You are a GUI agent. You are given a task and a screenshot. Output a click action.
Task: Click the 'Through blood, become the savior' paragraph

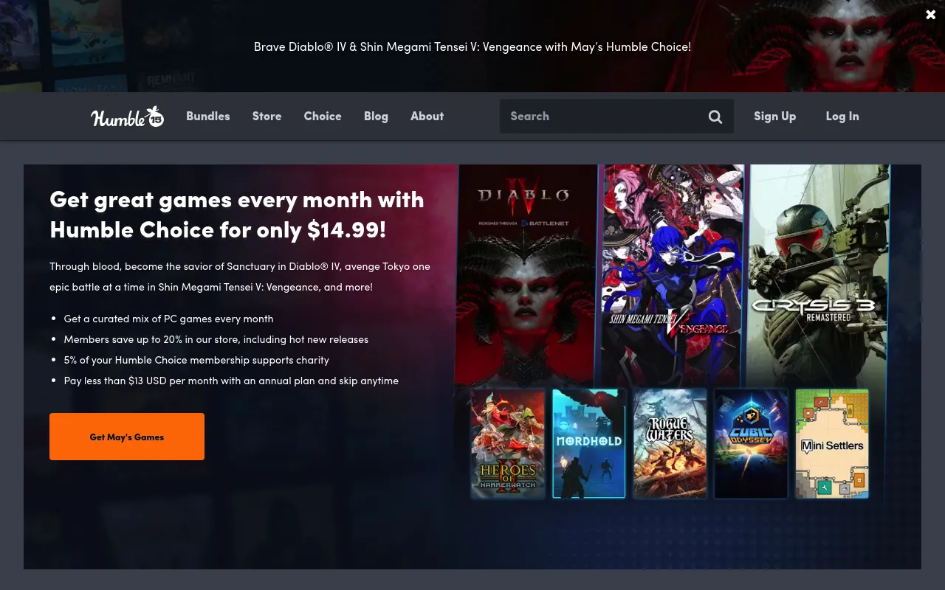(240, 277)
